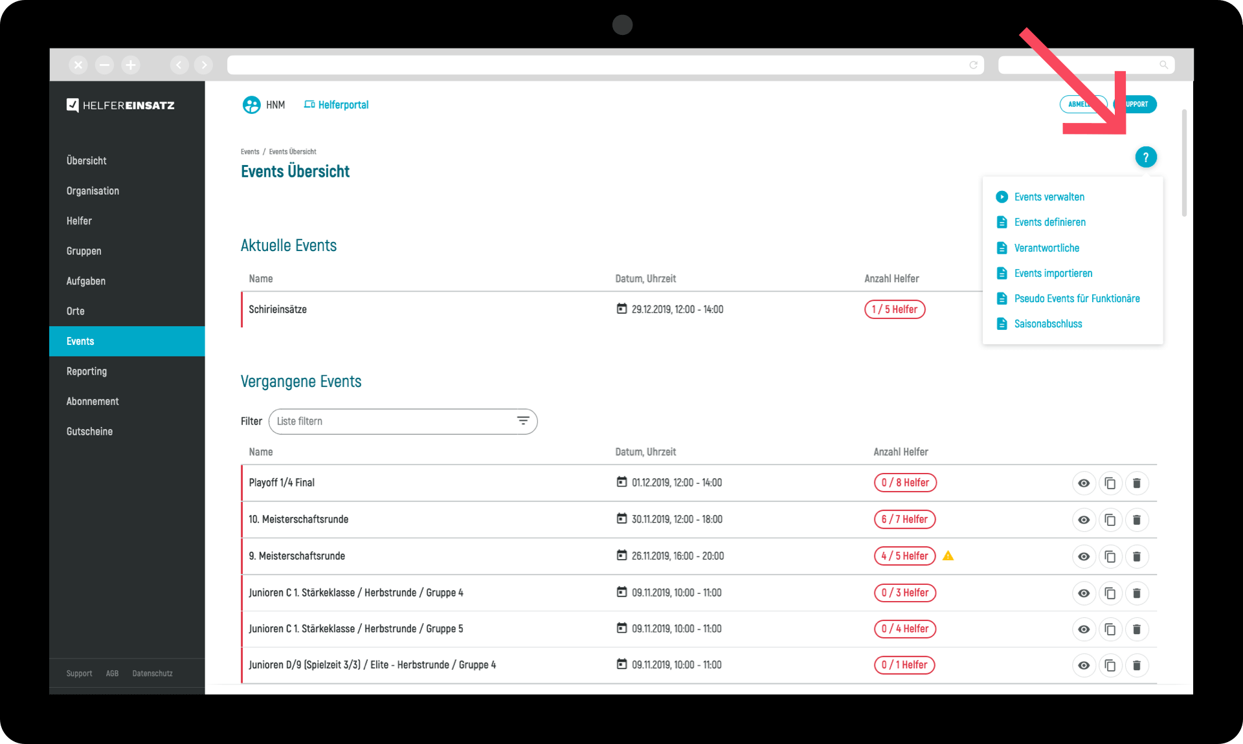Image resolution: width=1243 pixels, height=744 pixels.
Task: Open Reporting in the sidebar
Action: click(87, 371)
